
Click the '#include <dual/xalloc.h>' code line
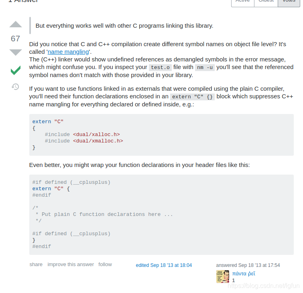[82, 134]
